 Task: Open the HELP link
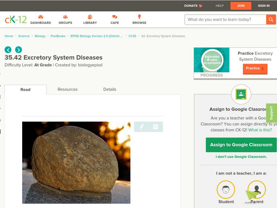click(x=220, y=6)
